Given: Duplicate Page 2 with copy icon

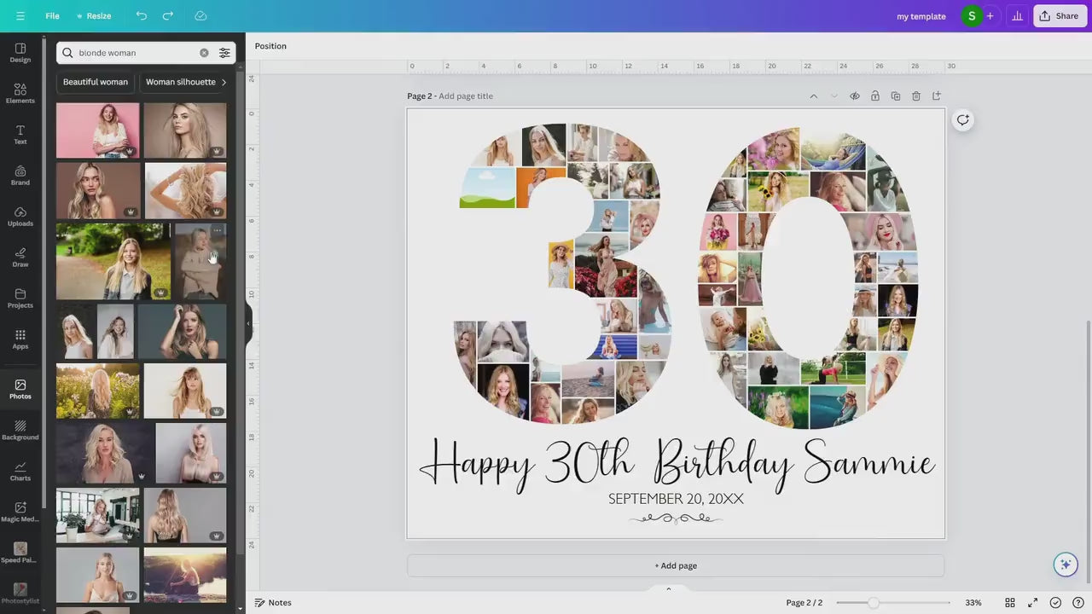Looking at the screenshot, I should point(895,96).
